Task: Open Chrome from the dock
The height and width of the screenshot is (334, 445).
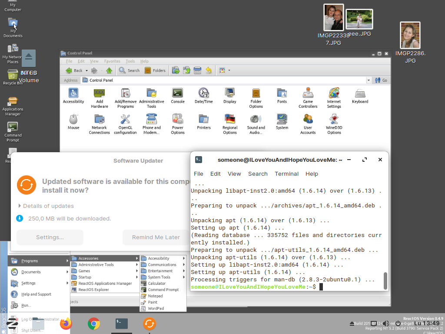Action: coord(94,324)
